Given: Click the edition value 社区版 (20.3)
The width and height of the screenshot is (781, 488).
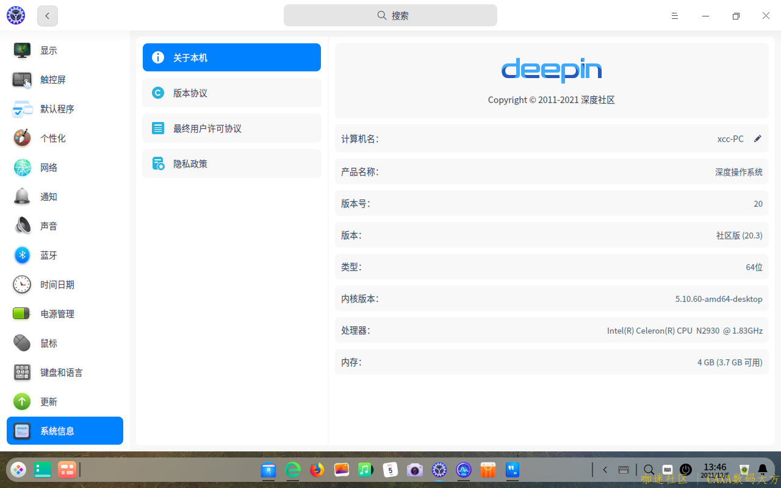Looking at the screenshot, I should (740, 235).
